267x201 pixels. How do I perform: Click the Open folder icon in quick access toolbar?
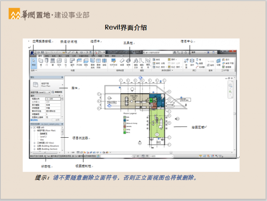coord(39,52)
